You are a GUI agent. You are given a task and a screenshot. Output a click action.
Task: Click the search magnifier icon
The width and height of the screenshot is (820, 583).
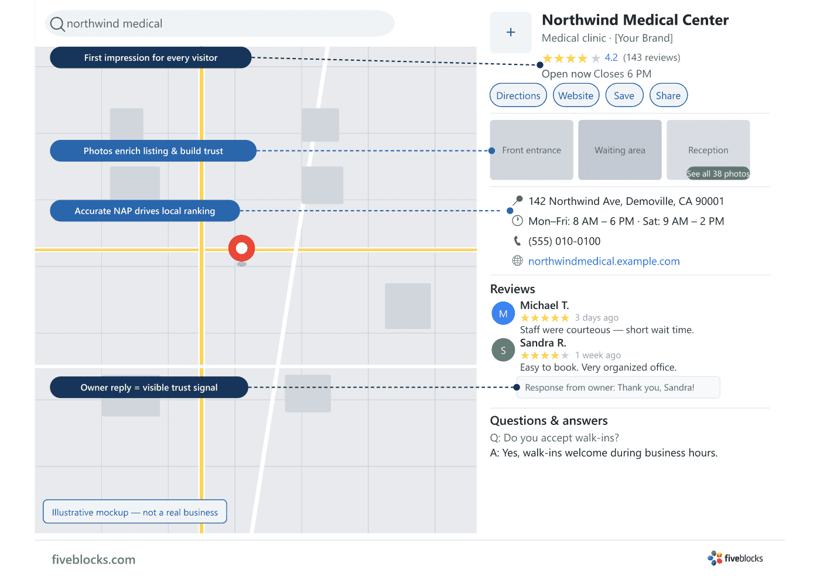pyautogui.click(x=57, y=24)
